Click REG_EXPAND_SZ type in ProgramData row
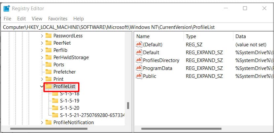274x133 pixels. [204, 68]
